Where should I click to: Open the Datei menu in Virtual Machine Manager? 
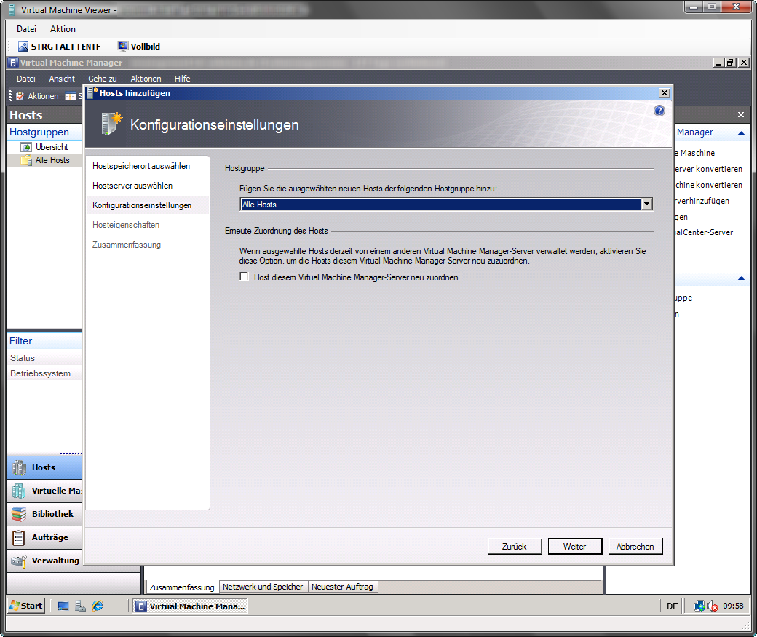pyautogui.click(x=26, y=79)
